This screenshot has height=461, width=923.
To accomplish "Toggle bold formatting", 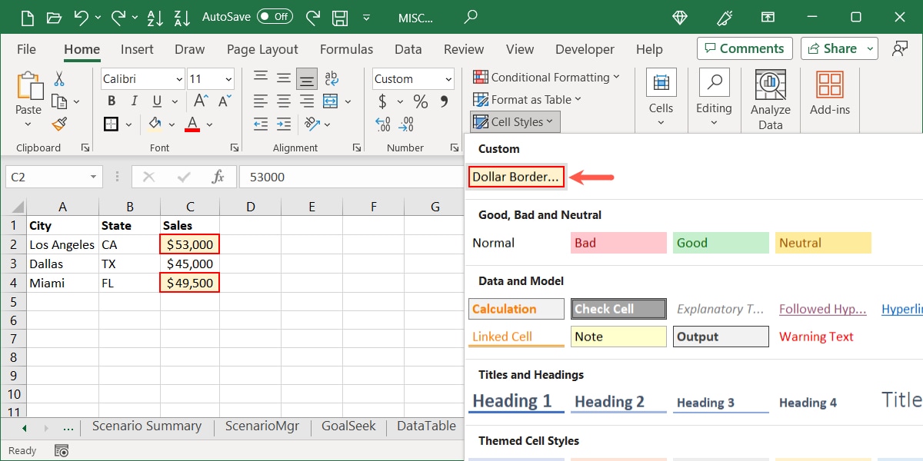I will [x=111, y=101].
